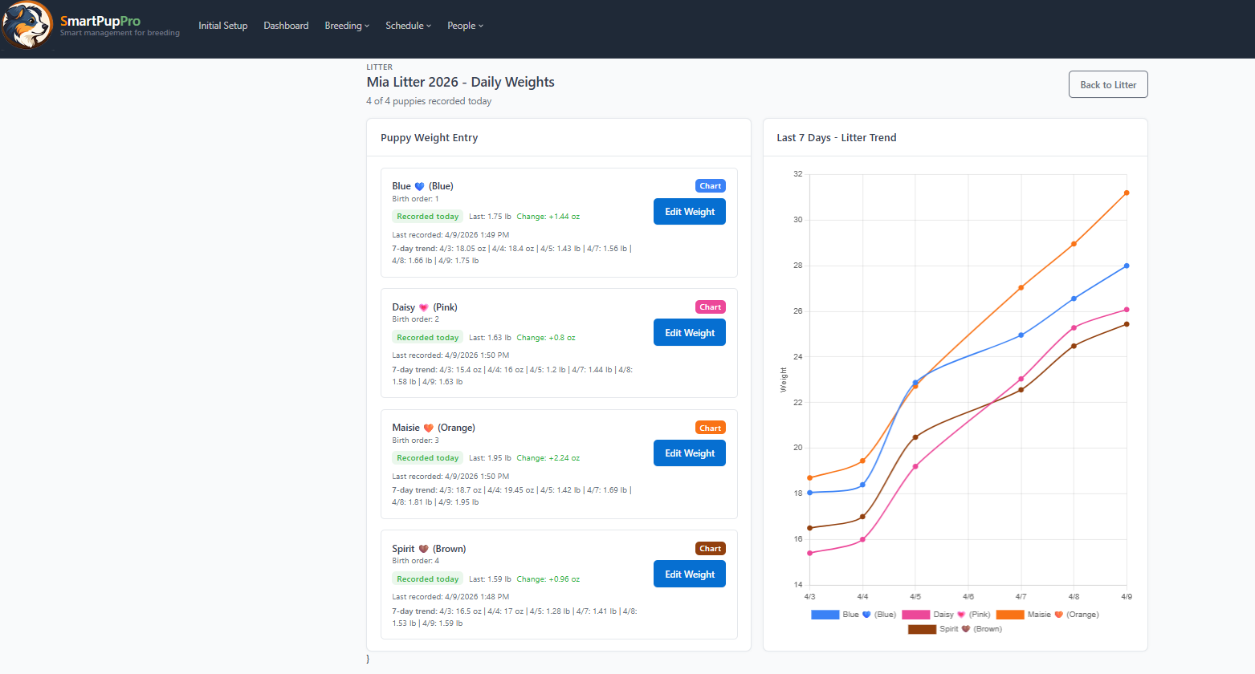Screen dimensions: 1255x674
Task: Click the pink heart icon beside Daisy
Action: [422, 307]
